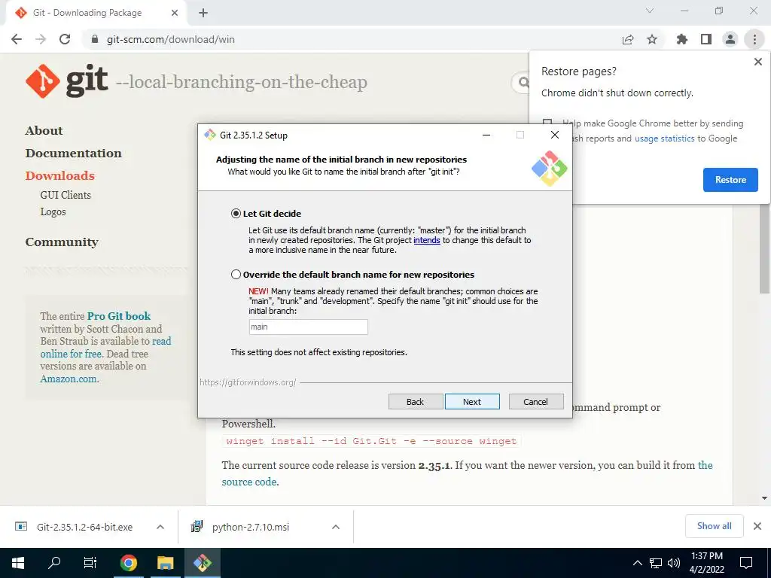Click Show all downloads
The width and height of the screenshot is (771, 578).
click(x=714, y=526)
